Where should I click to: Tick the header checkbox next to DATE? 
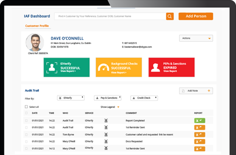click(x=26, y=113)
